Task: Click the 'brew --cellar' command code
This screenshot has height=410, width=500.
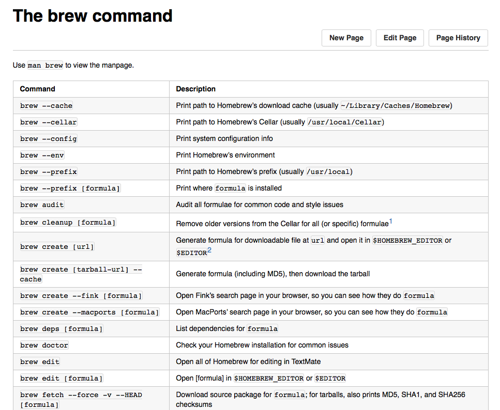Action: (x=49, y=122)
